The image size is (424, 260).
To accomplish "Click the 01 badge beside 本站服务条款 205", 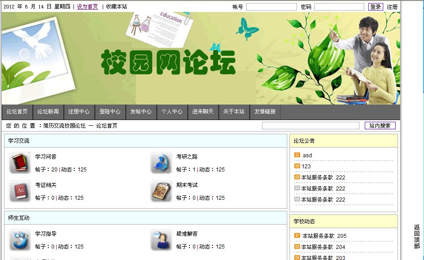I will pos(297,236).
